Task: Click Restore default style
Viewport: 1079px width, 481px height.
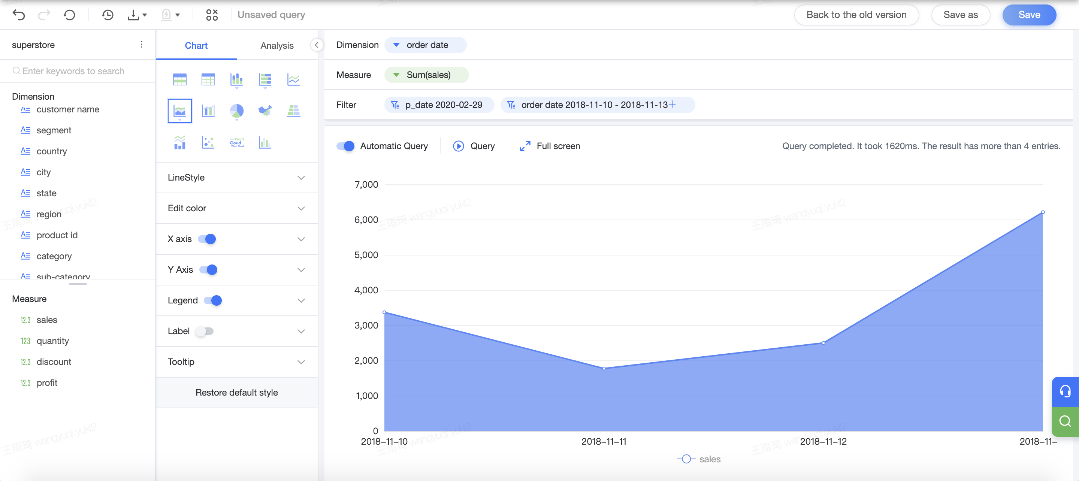Action: click(237, 393)
